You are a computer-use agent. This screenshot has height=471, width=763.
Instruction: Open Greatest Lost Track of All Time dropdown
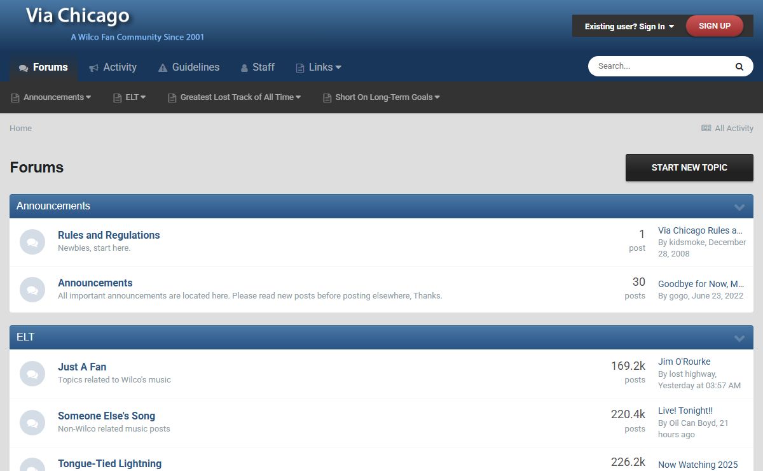click(234, 97)
